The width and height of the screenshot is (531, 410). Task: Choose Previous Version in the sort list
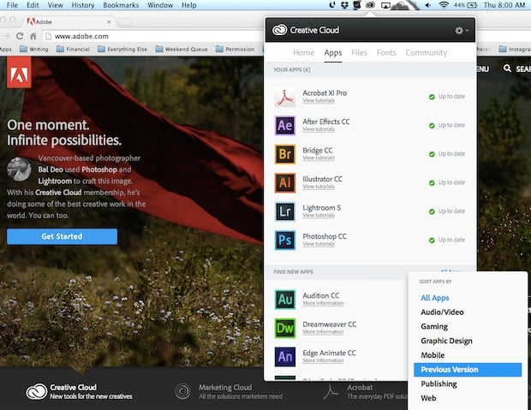[468, 370]
